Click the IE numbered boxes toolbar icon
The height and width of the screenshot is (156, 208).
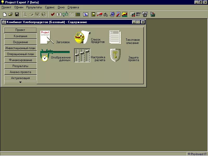pyautogui.click(x=145, y=14)
